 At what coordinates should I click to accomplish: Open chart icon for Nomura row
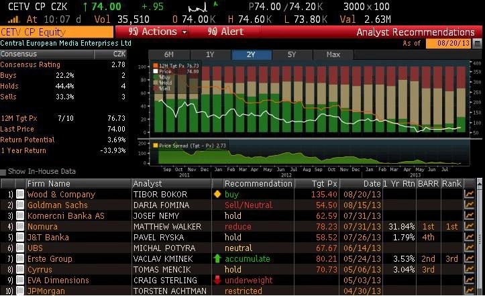pyautogui.click(x=469, y=227)
